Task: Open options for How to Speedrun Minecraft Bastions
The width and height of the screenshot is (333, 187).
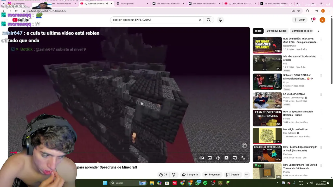Action: (x=321, y=112)
